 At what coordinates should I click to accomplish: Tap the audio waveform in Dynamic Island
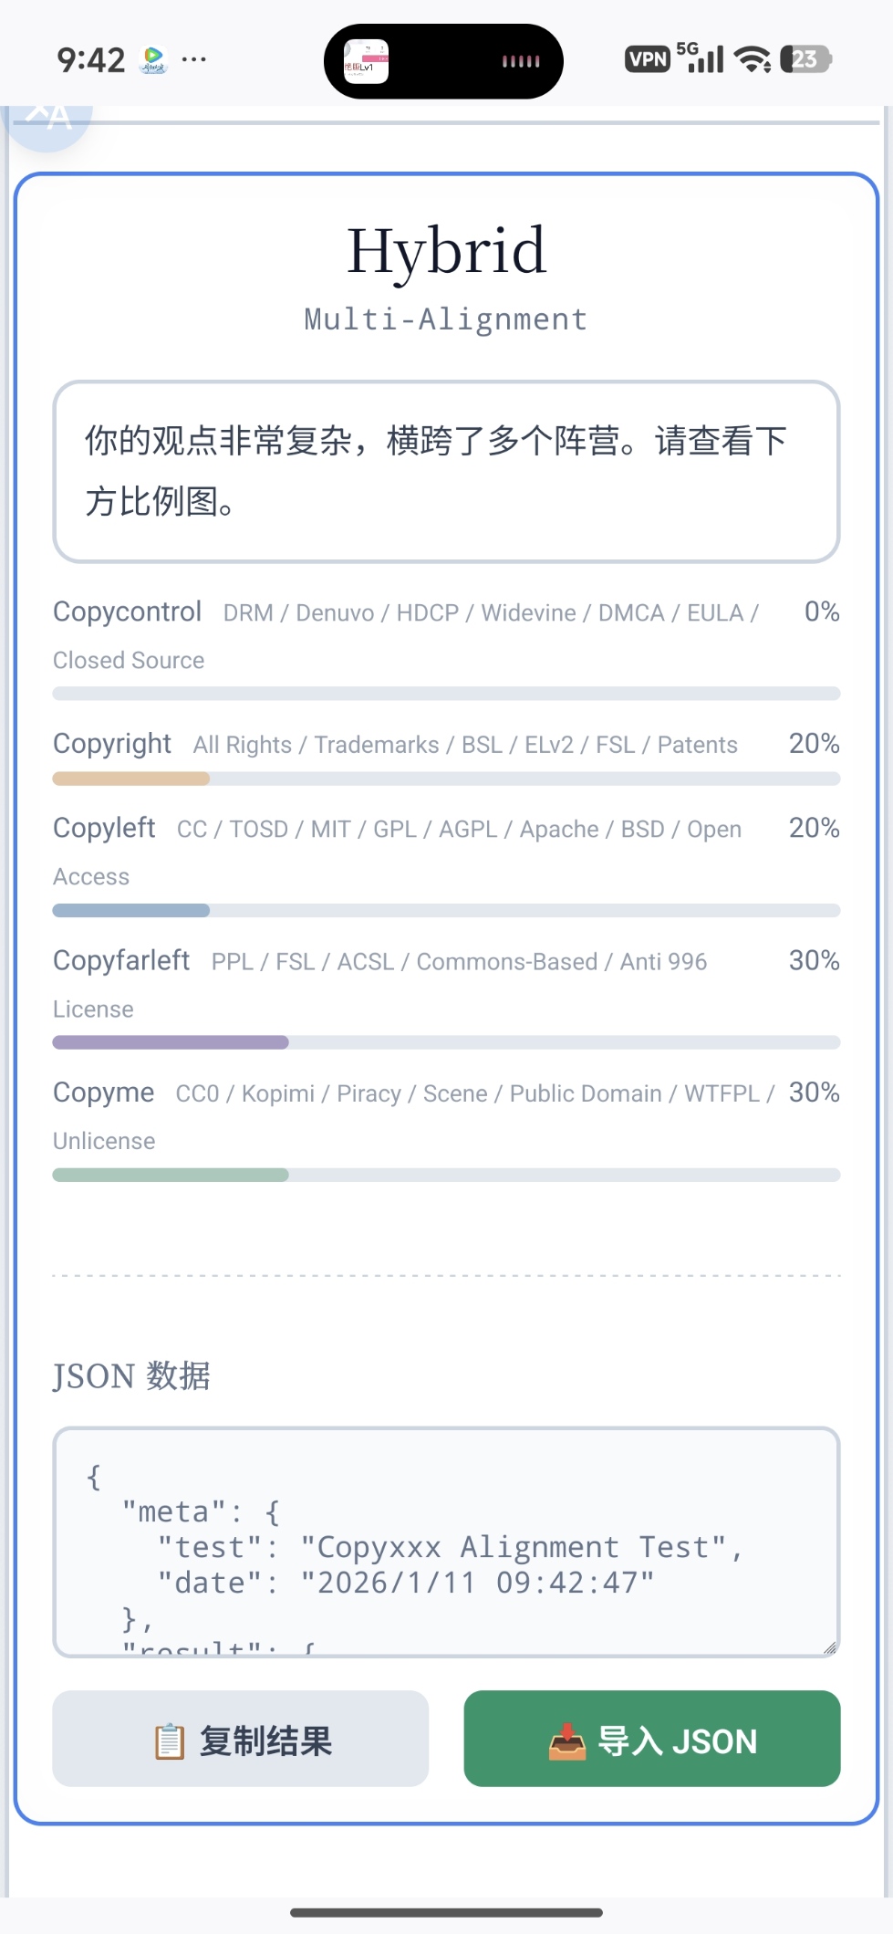(521, 62)
